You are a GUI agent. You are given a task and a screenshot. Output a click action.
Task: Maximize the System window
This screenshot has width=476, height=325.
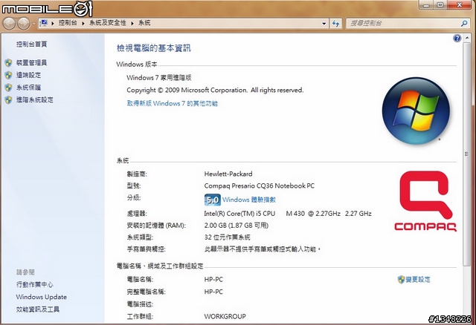pyautogui.click(x=440, y=5)
